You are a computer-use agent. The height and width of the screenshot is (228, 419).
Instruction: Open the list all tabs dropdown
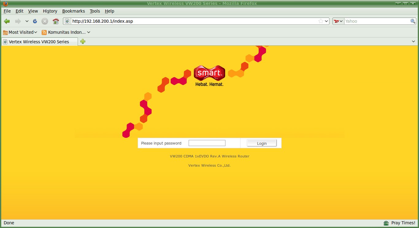click(x=413, y=41)
